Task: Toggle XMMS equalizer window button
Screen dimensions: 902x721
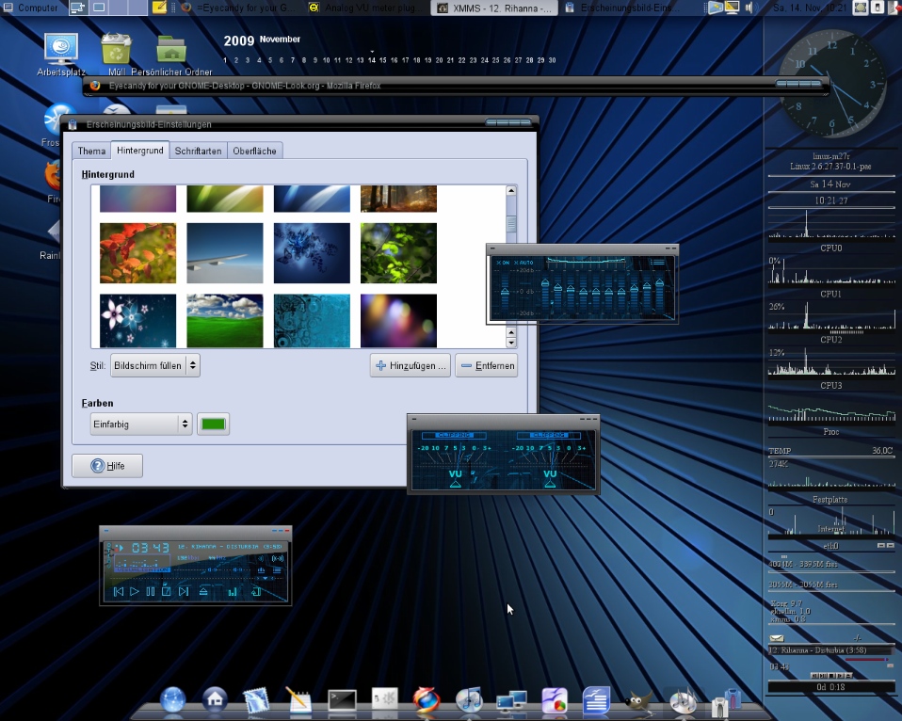Action: click(261, 570)
